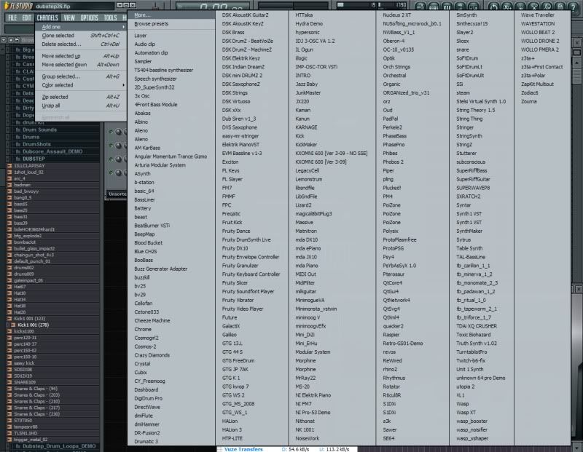Click the sample icon beside perc120-31
The height and width of the screenshot is (452, 583).
tap(9, 338)
